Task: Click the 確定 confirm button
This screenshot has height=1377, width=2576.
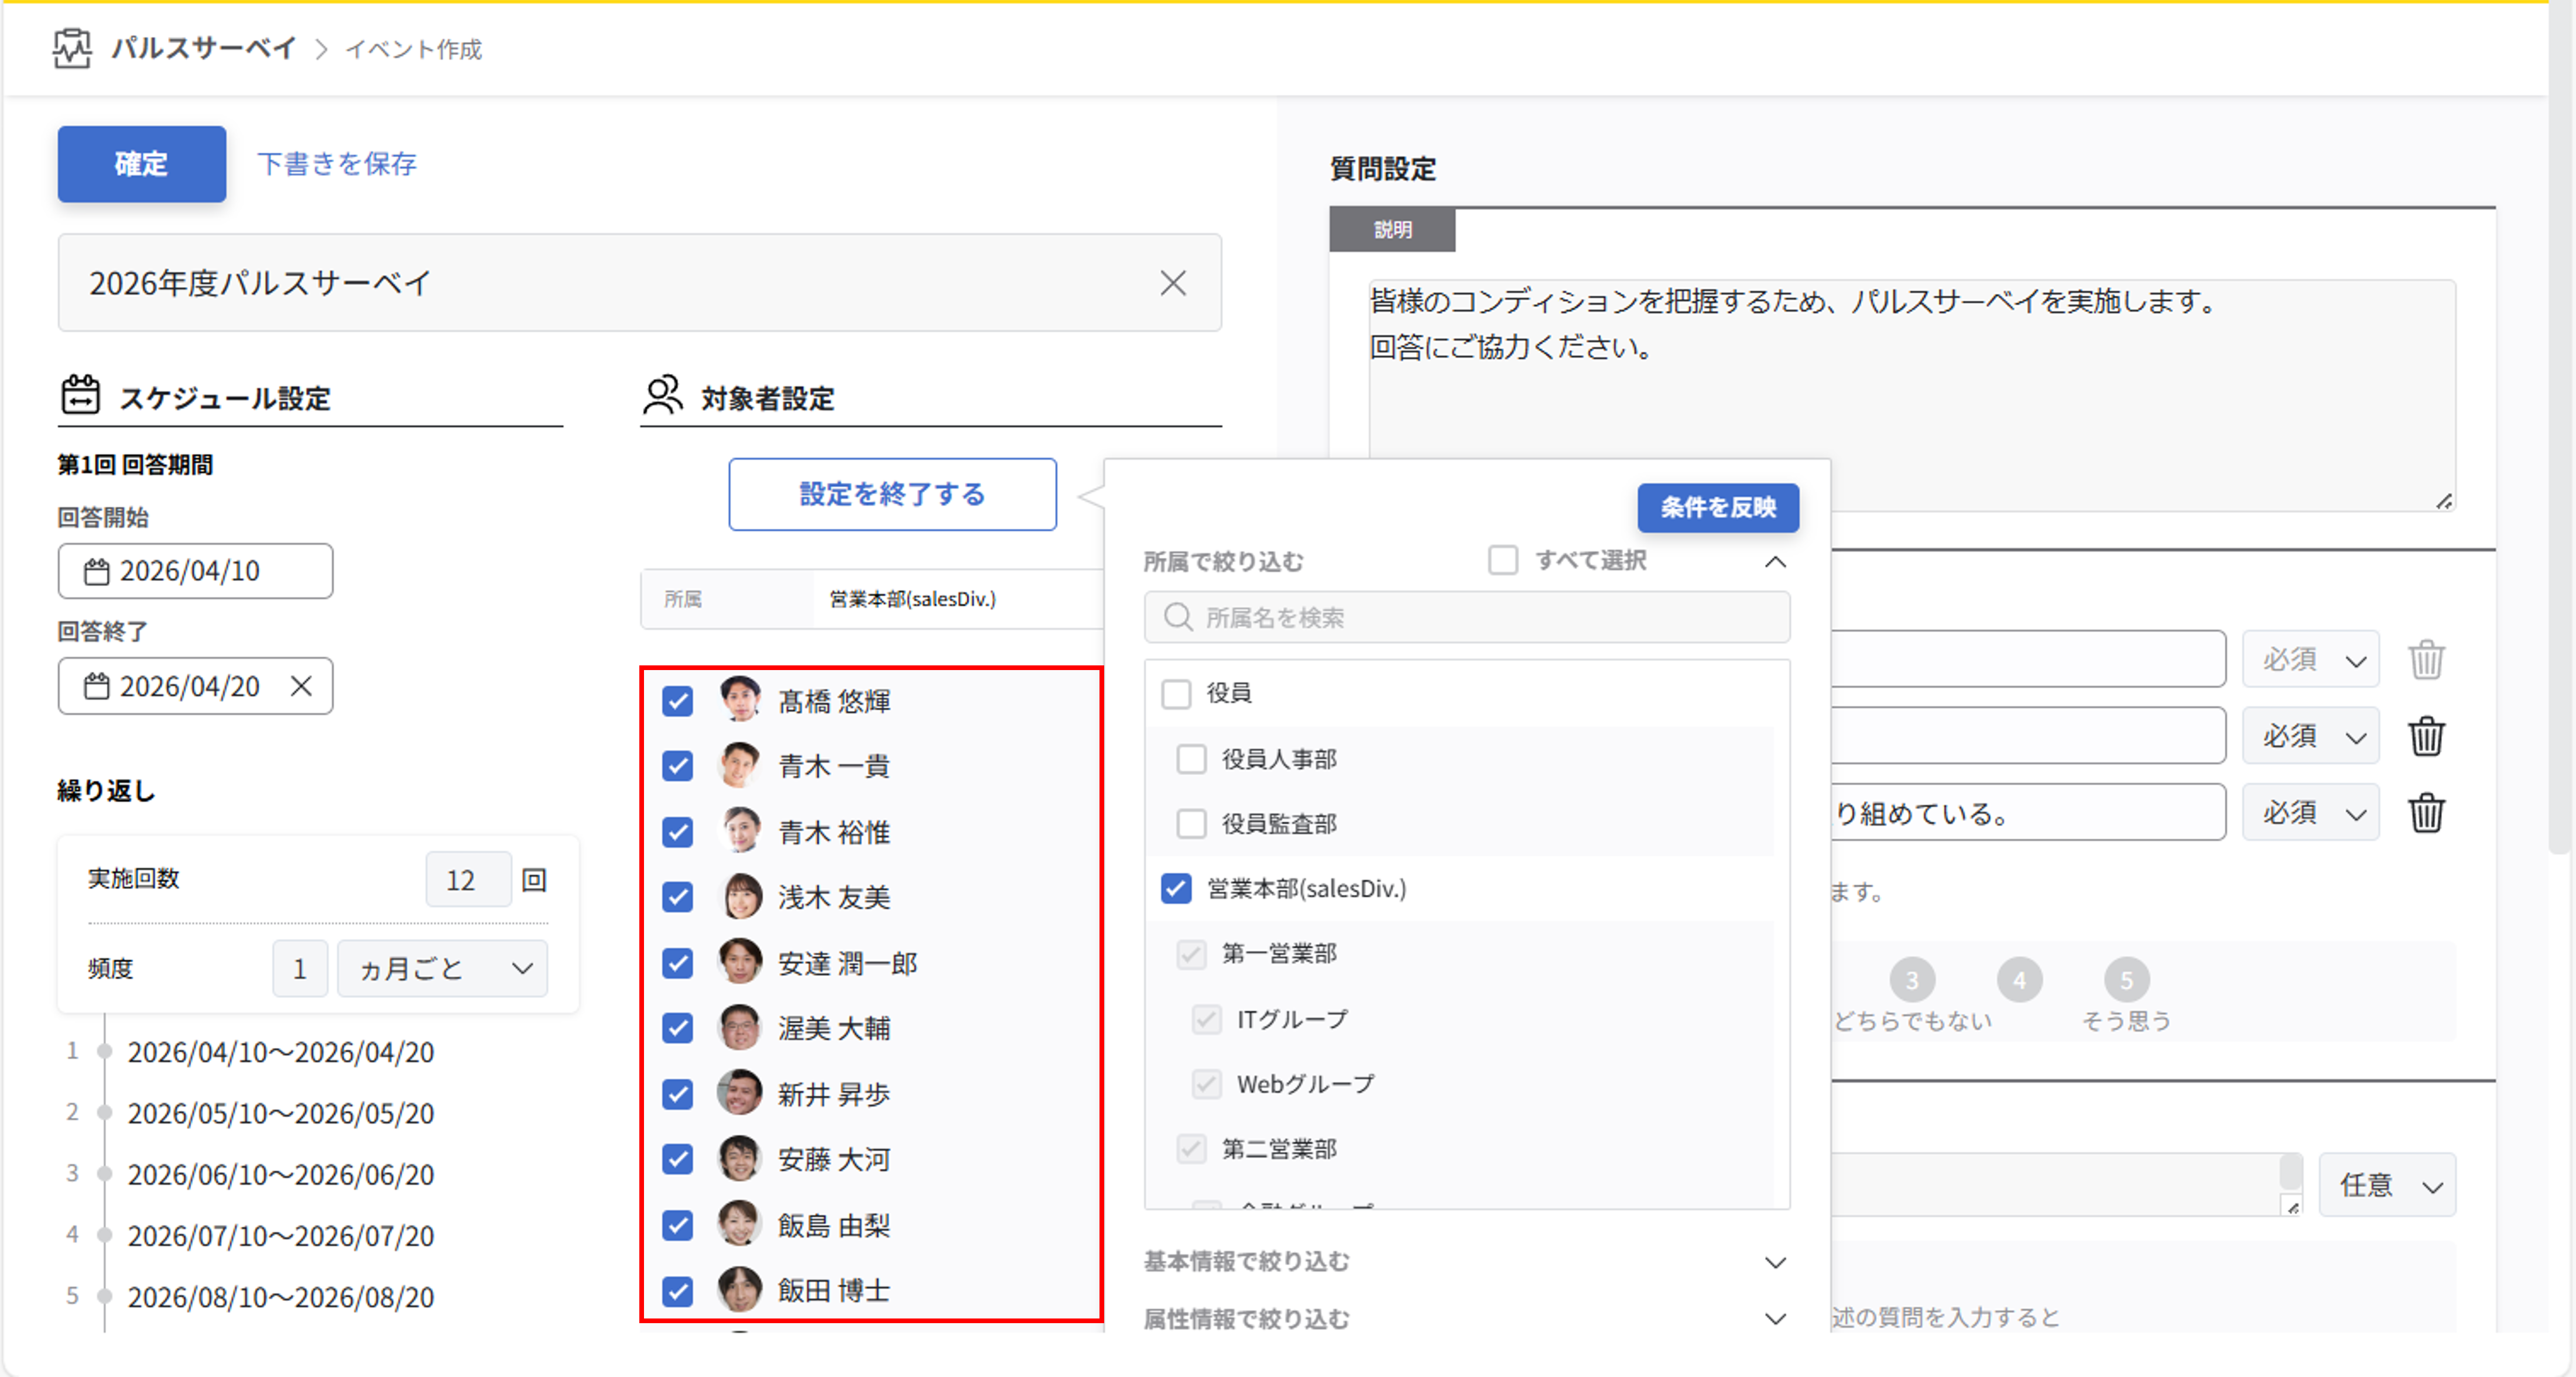Action: point(141,164)
